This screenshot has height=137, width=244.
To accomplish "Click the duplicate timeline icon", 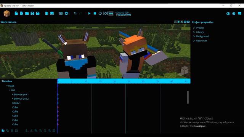I will pyautogui.click(x=7, y=131).
